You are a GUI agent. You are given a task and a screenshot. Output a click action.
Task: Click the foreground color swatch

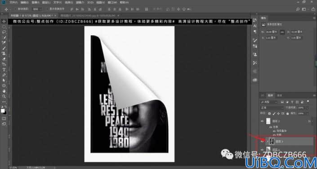(x=3, y=111)
